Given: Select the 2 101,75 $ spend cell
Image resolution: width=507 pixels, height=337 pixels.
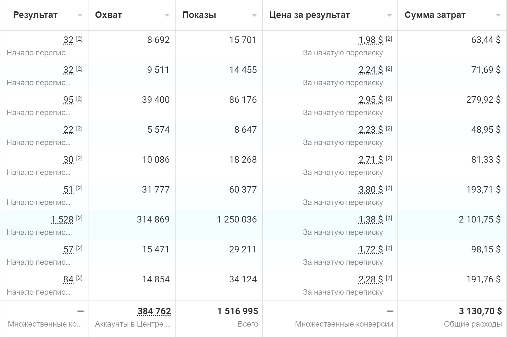Looking at the screenshot, I should click(479, 220).
